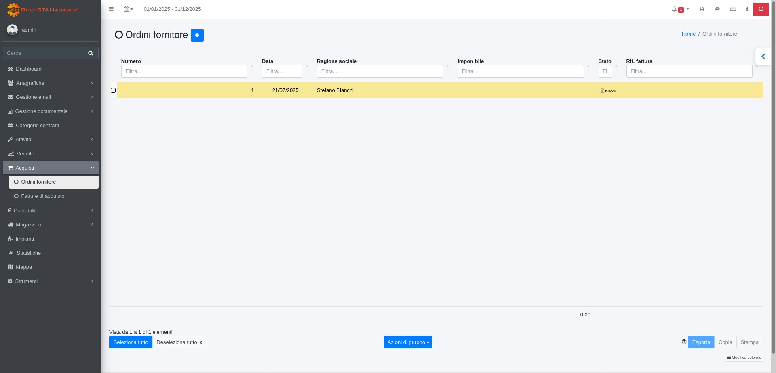Tick the checkbox for order number 1
Image resolution: width=776 pixels, height=373 pixels.
(113, 90)
